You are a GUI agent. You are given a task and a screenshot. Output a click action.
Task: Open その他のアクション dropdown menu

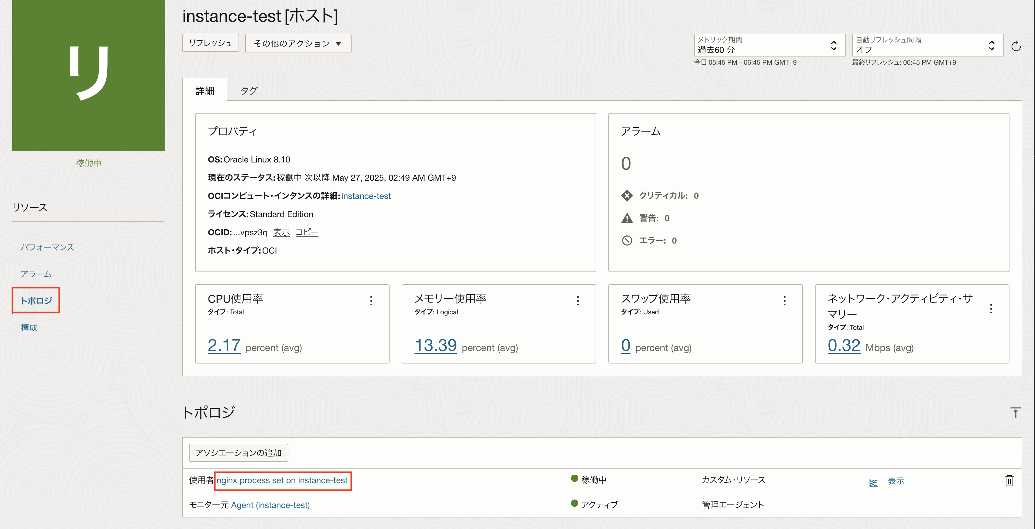click(x=298, y=43)
